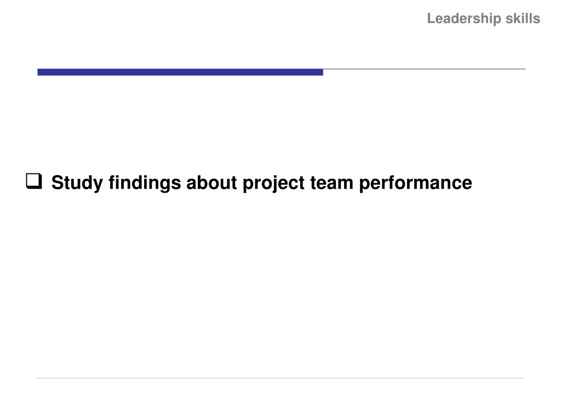Click the word 'Leadership' in the header
The image size is (561, 420).
pyautogui.click(x=463, y=19)
